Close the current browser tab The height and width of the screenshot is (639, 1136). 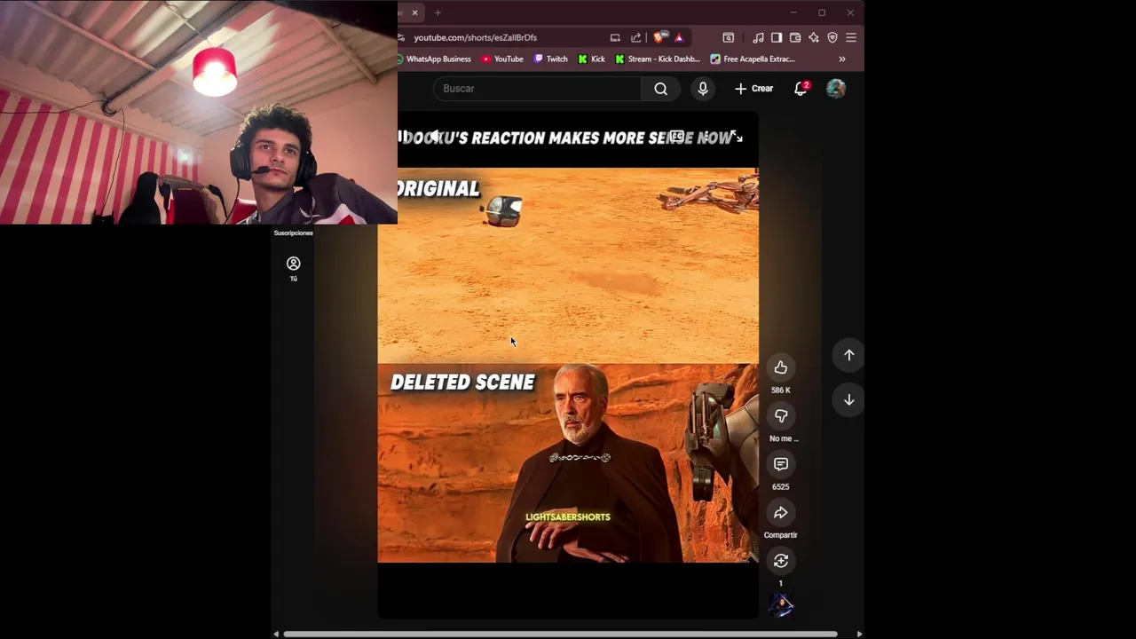(x=414, y=12)
